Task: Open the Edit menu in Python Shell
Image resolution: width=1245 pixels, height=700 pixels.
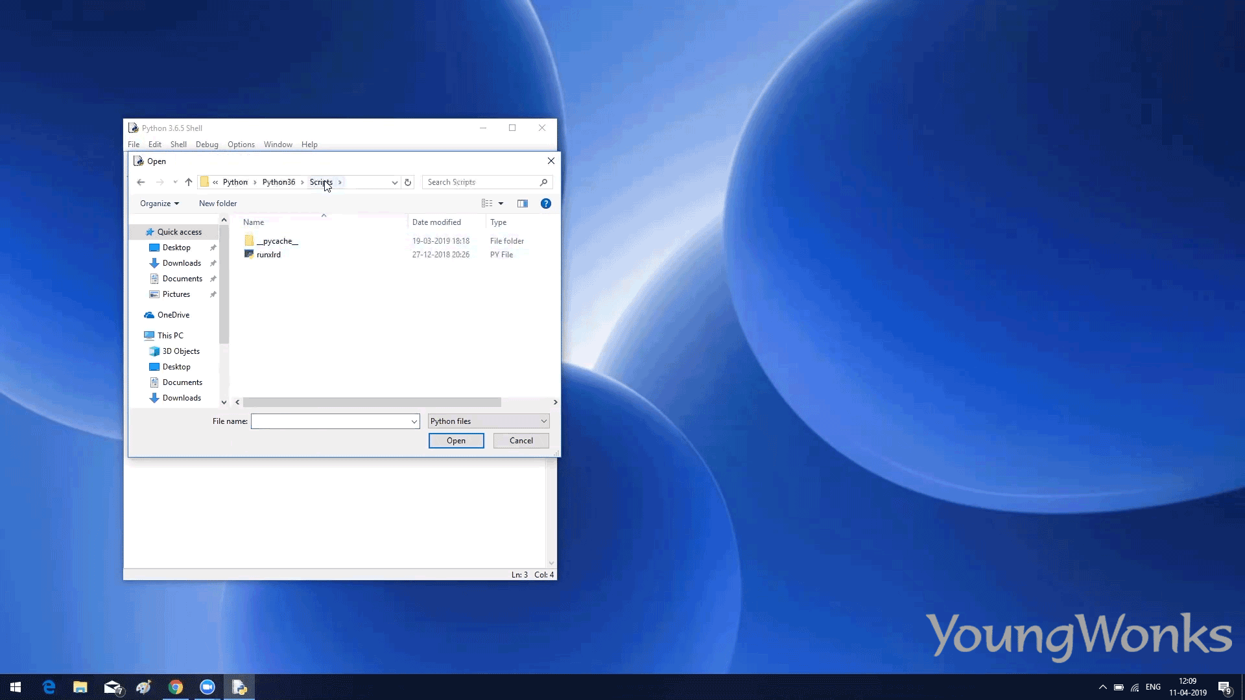Action: 154,145
